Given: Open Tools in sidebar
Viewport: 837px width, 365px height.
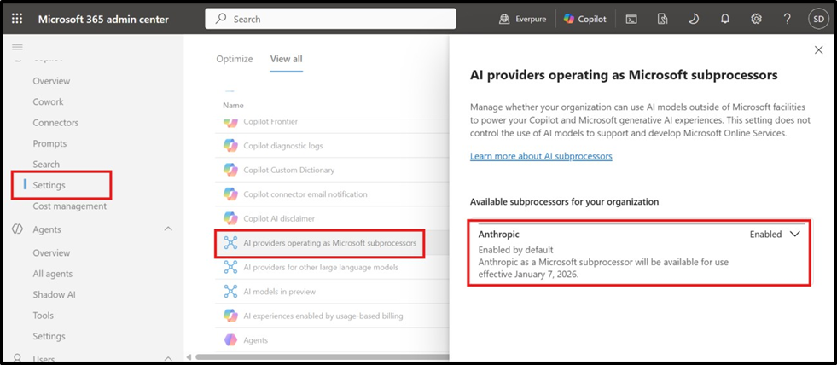Looking at the screenshot, I should coord(44,316).
